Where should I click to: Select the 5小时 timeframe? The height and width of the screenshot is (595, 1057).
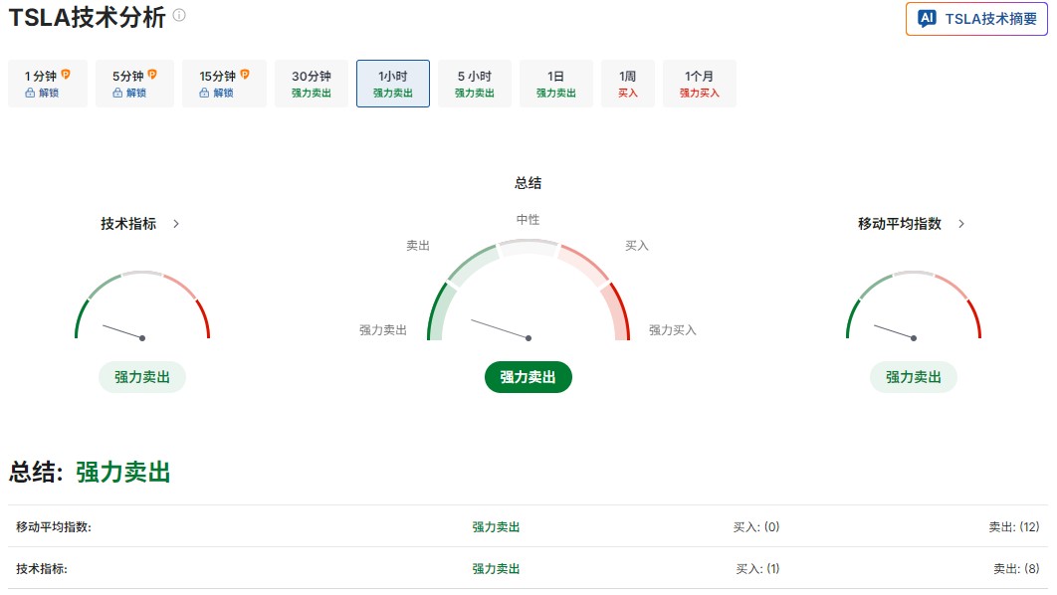pos(474,83)
